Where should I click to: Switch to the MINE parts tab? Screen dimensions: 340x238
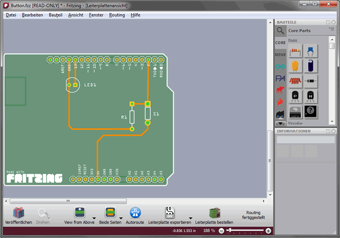pyautogui.click(x=280, y=55)
